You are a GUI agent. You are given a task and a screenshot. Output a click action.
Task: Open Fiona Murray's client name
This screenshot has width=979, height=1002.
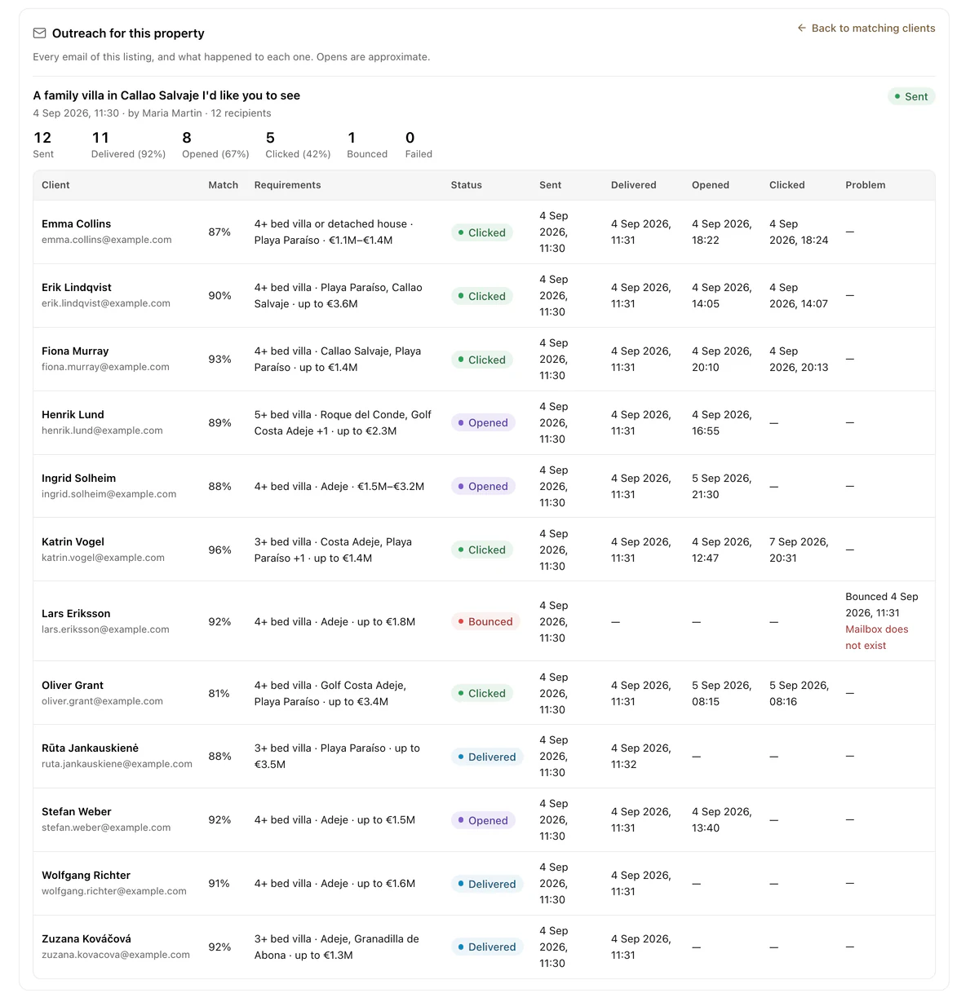point(75,351)
